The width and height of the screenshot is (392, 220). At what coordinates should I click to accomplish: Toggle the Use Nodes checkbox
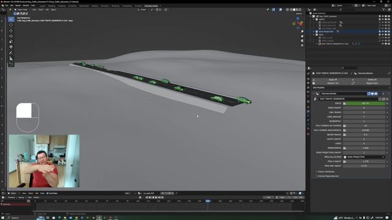pos(48,193)
